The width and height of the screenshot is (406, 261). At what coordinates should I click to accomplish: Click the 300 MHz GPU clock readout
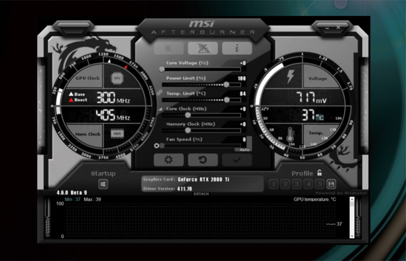pos(113,98)
